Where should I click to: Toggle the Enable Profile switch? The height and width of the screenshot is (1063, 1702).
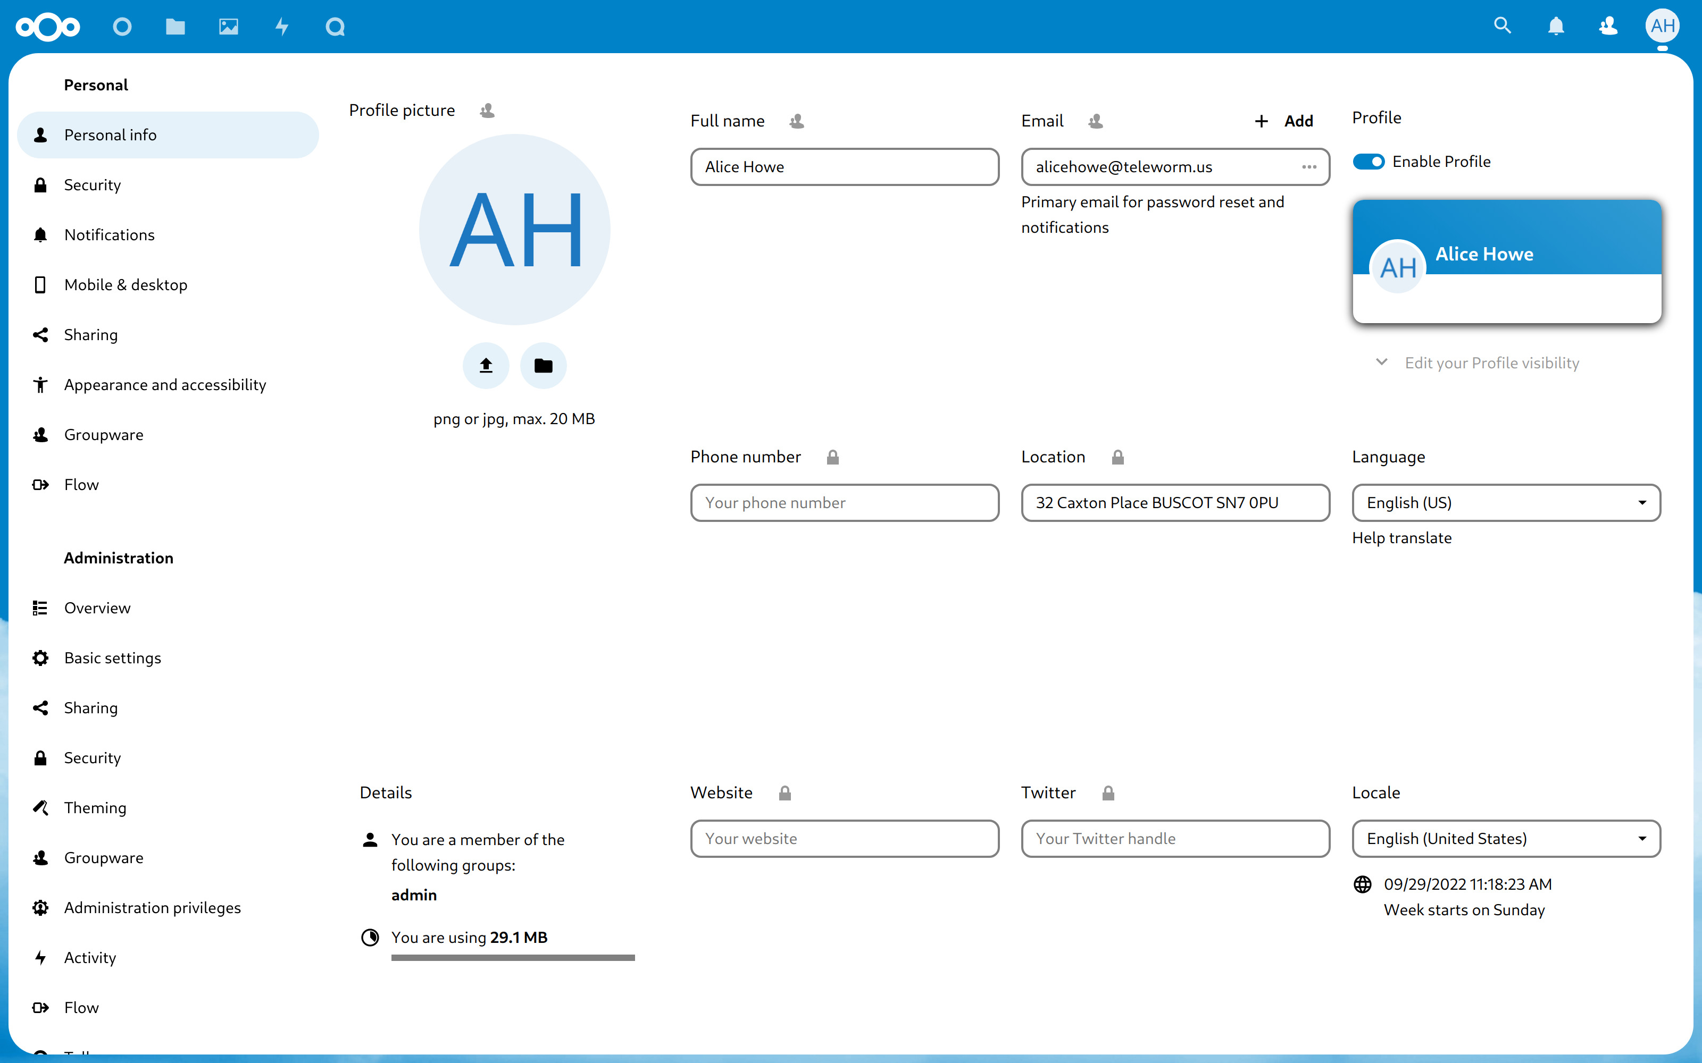point(1369,162)
